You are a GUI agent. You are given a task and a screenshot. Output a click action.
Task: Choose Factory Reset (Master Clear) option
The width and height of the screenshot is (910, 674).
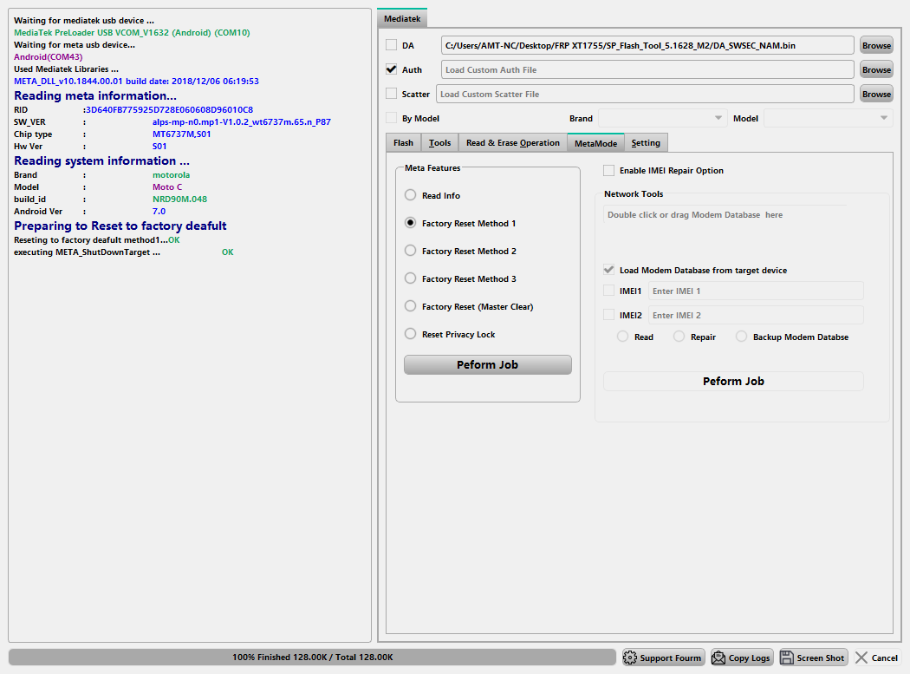click(410, 306)
